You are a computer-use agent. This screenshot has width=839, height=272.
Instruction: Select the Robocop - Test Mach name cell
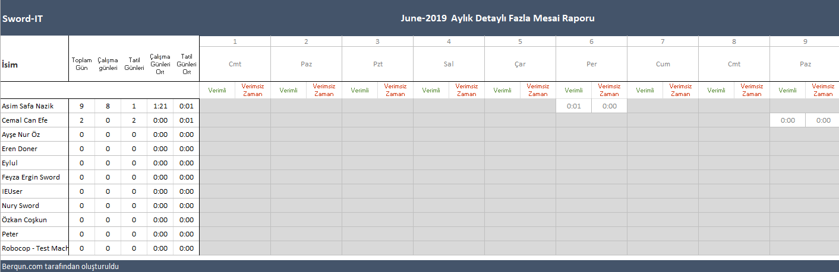click(x=34, y=248)
